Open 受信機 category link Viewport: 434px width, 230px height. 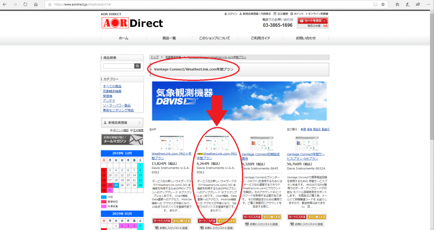(107, 96)
